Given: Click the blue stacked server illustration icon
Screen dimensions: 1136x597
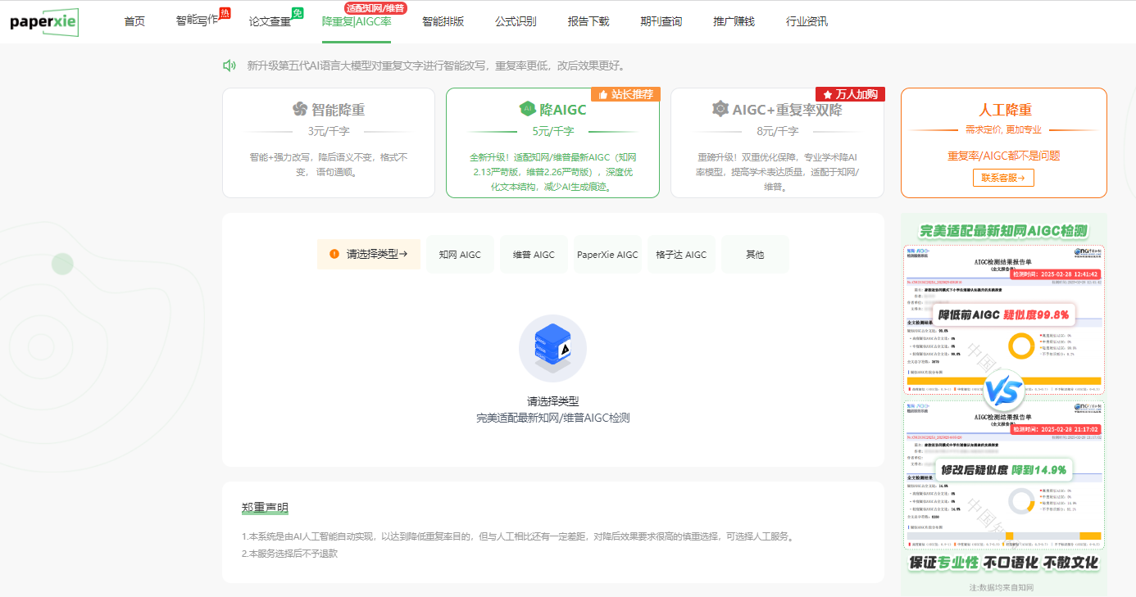Looking at the screenshot, I should coord(552,349).
